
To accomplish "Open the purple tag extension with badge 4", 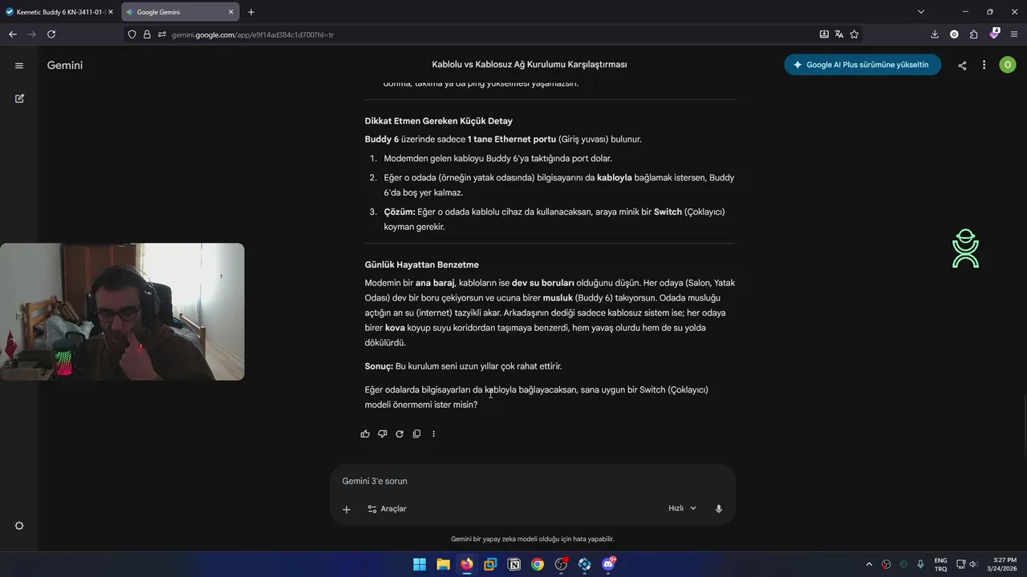I will [995, 34].
